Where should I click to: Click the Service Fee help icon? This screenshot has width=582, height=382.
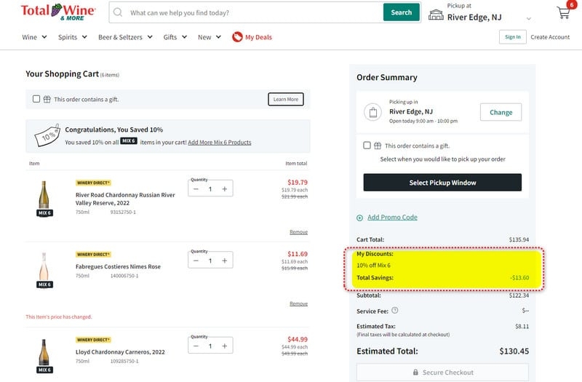pyautogui.click(x=395, y=311)
